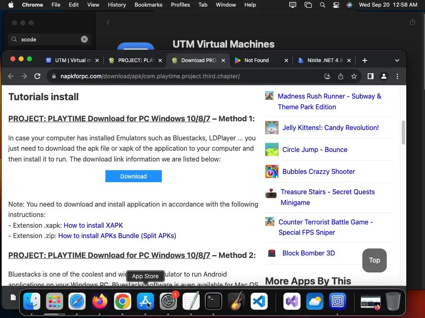Open Finder from the dock

(32, 301)
